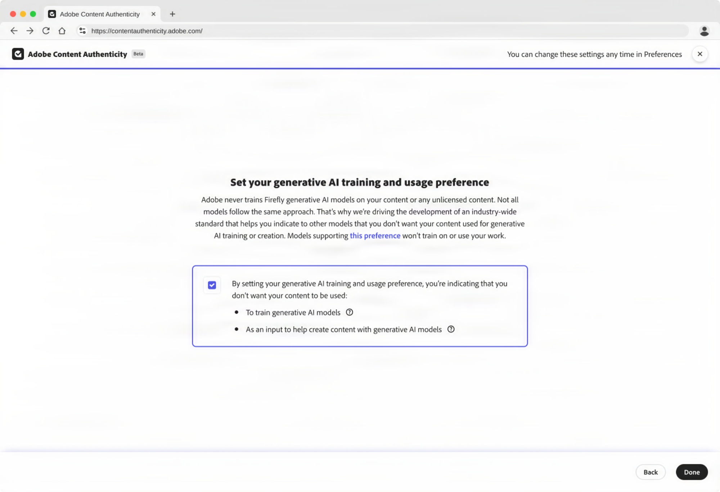Click the reload page icon
Screen dimensions: 720x492
click(46, 31)
